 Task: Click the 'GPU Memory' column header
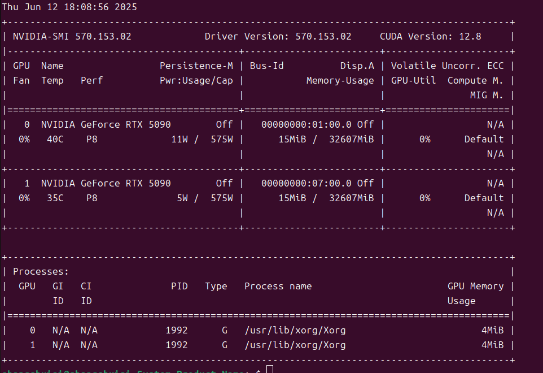tap(475, 287)
